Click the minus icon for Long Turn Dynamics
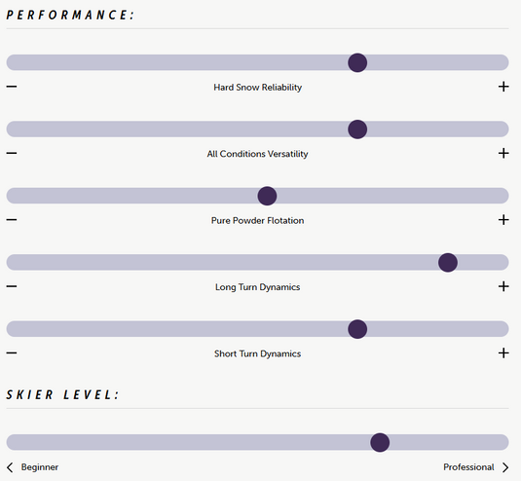The height and width of the screenshot is (481, 521). click(x=12, y=286)
